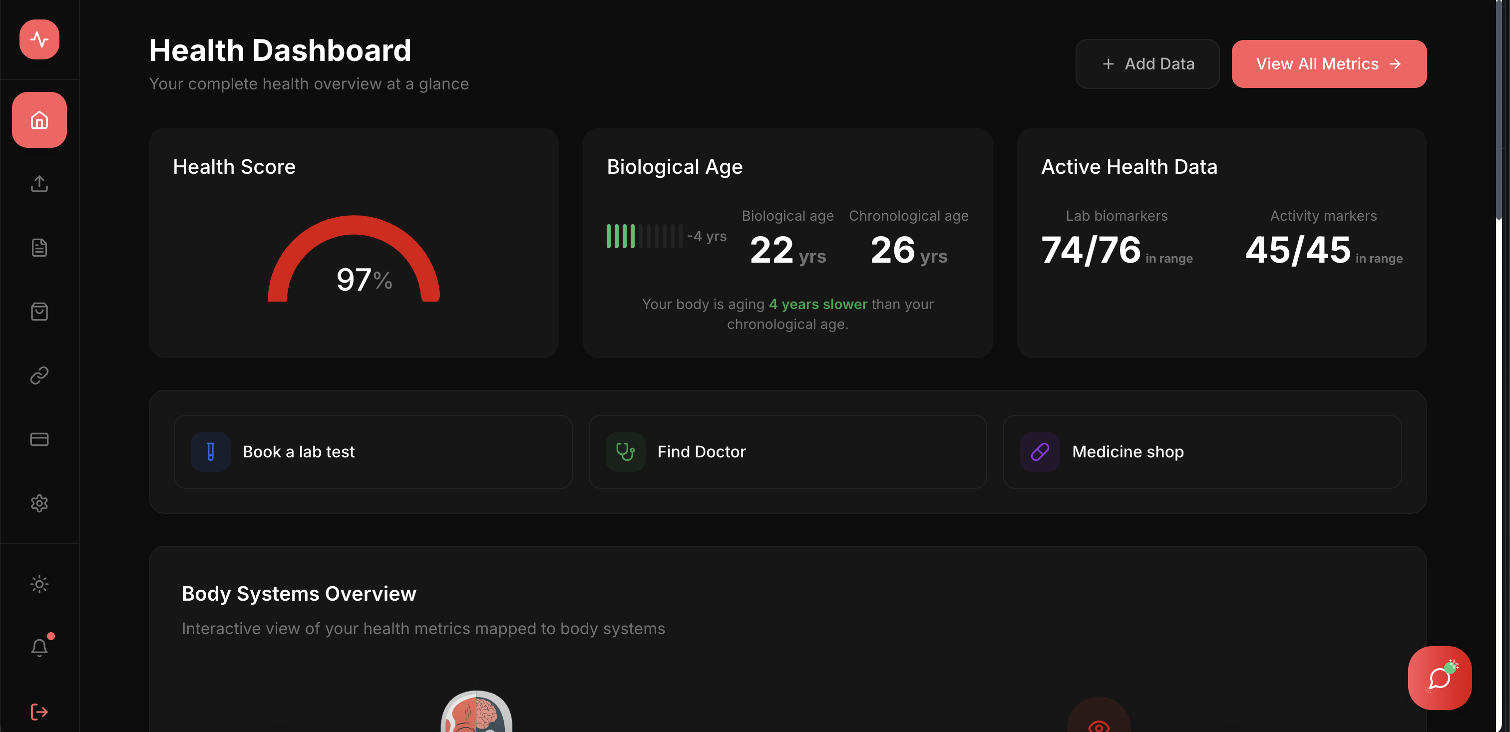
Task: Click the Add Data button
Action: pyautogui.click(x=1147, y=64)
